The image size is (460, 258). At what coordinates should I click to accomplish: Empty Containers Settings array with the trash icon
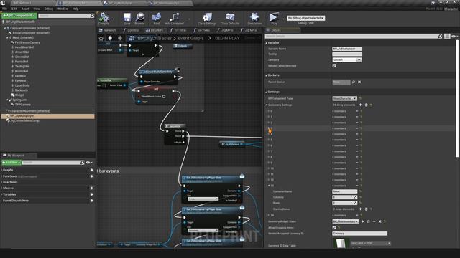[x=366, y=105]
